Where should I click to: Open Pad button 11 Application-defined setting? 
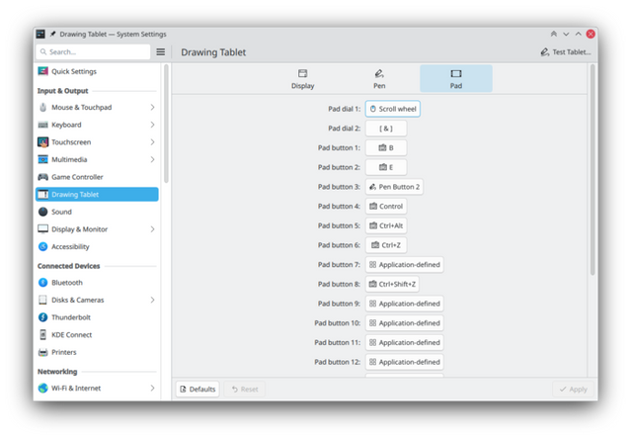pyautogui.click(x=404, y=342)
